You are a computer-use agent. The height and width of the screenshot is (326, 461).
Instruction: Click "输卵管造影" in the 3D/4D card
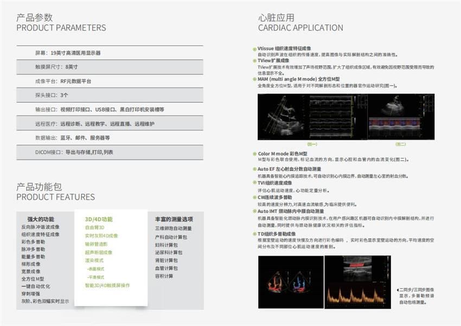[x=97, y=244]
